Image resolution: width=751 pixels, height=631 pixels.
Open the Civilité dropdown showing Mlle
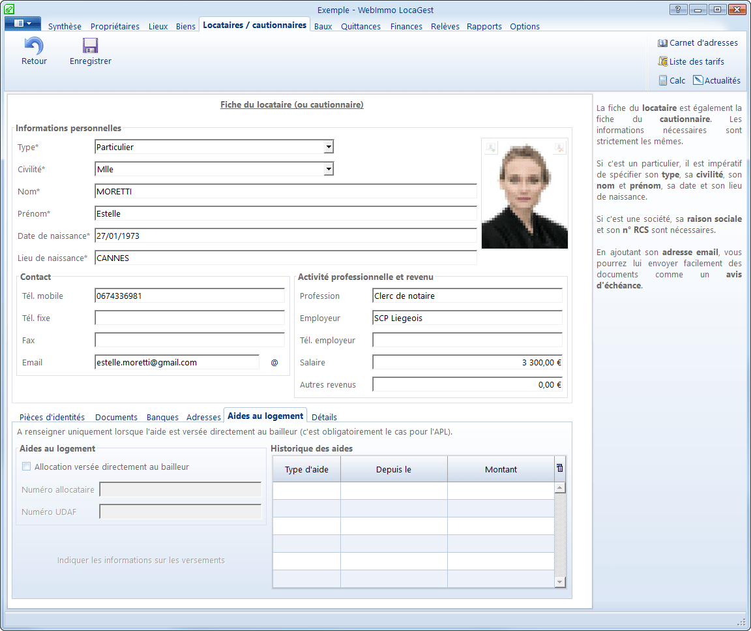click(x=329, y=170)
